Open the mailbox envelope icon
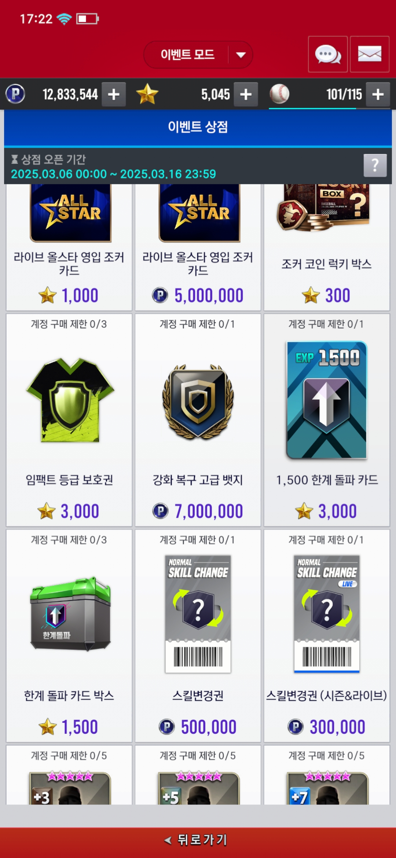The width and height of the screenshot is (396, 858). tap(370, 54)
